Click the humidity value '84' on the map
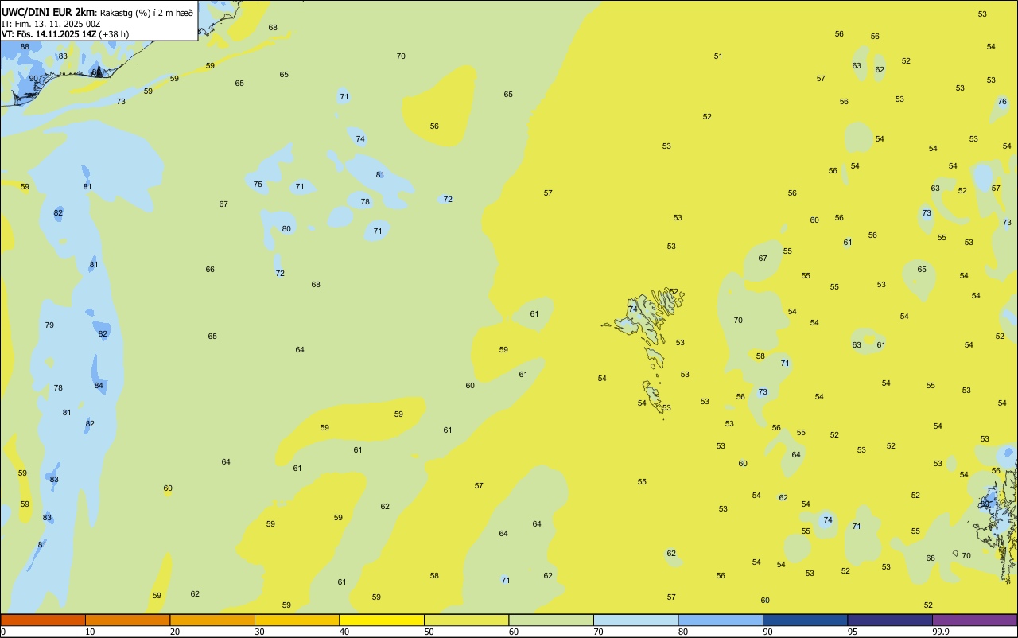The height and width of the screenshot is (638, 1018). (x=99, y=386)
